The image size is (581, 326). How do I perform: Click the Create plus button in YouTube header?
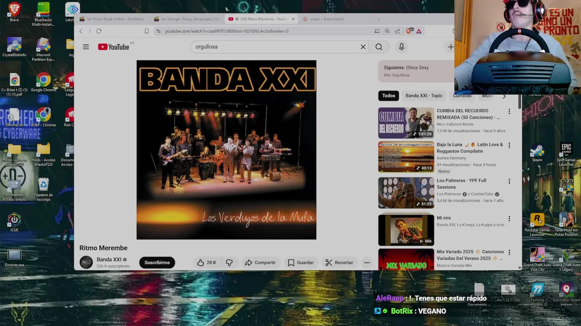pos(450,47)
